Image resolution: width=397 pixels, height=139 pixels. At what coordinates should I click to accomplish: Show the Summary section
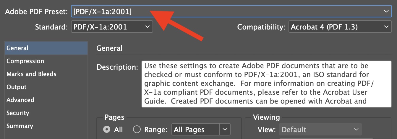pyautogui.click(x=46, y=126)
